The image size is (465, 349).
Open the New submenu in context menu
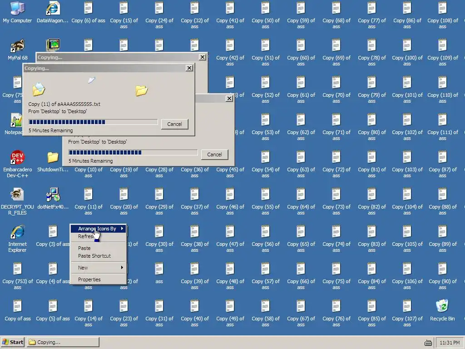click(98, 268)
